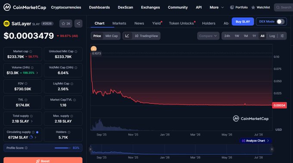Viewport: 293px width, 163px height.
Task: Open chart settings menu icon
Action: pos(282,36)
